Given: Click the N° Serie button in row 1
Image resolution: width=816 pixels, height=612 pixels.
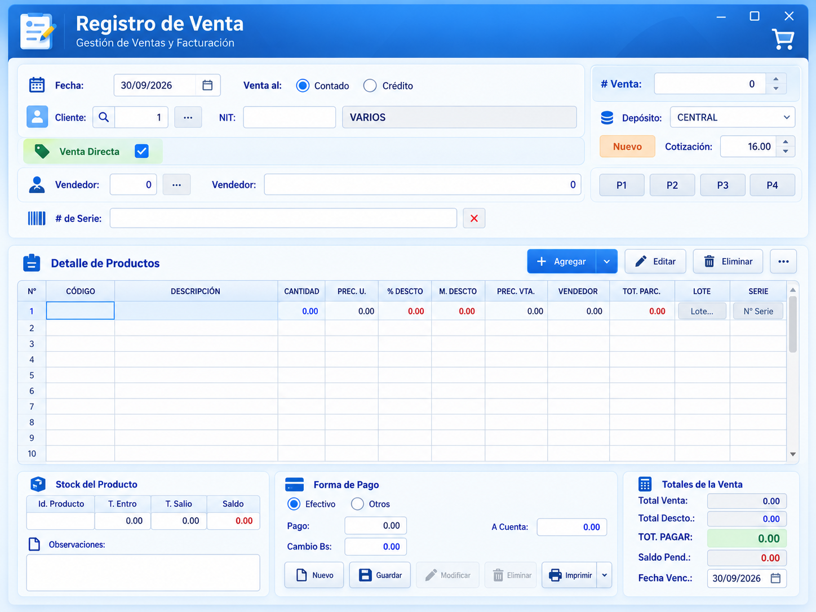Looking at the screenshot, I should pos(758,311).
